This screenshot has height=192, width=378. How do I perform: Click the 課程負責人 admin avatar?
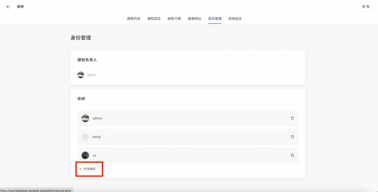pyautogui.click(x=81, y=75)
